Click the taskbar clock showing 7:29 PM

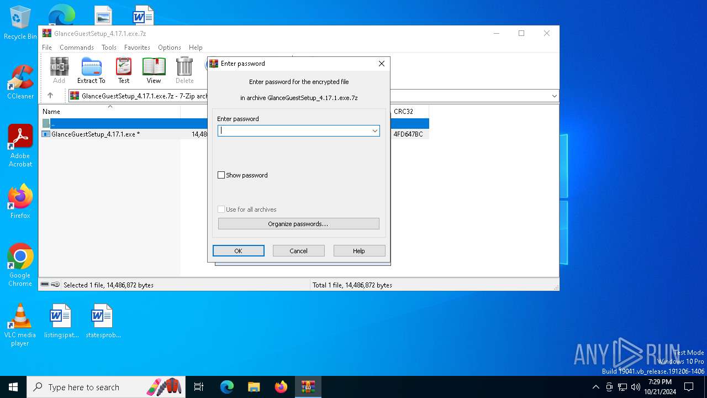click(x=660, y=387)
